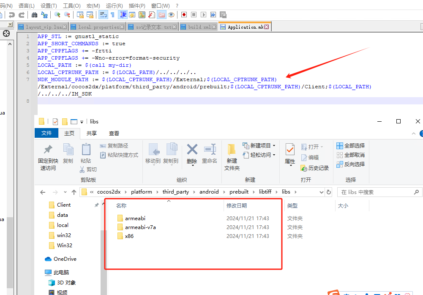Switch to the 查看 ribbon tab

[114, 133]
